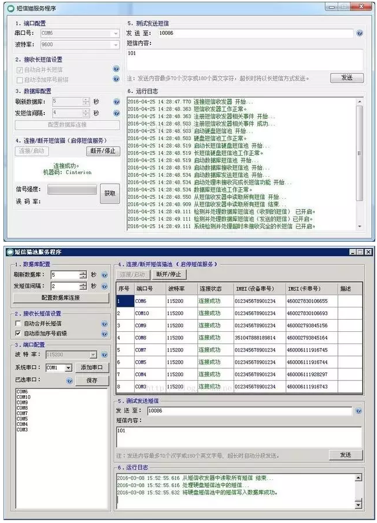Expand the 波特率 9600 dropdown

pos(116,44)
